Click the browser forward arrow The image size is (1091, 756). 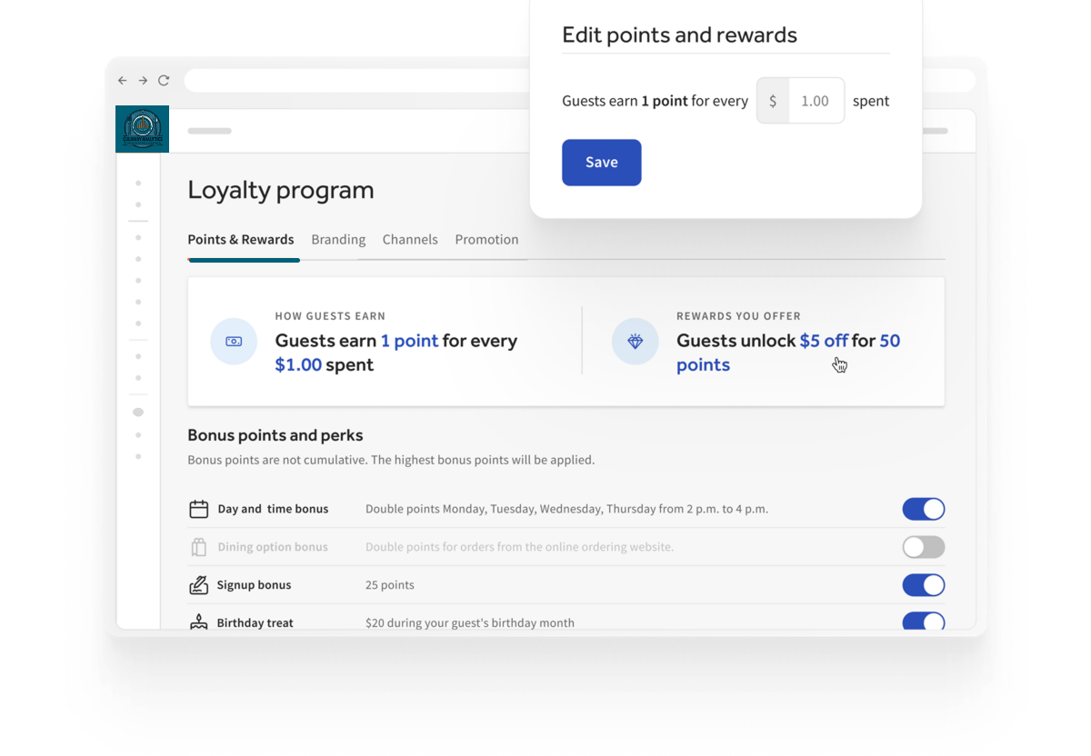(143, 81)
